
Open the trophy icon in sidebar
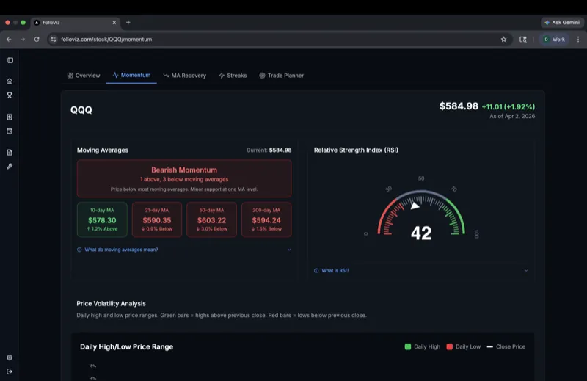(10, 95)
